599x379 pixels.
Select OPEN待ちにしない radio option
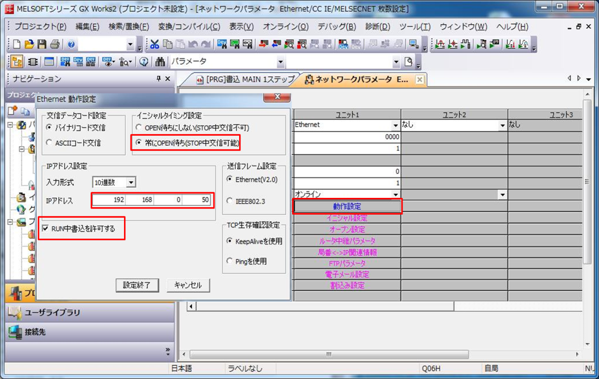(138, 127)
